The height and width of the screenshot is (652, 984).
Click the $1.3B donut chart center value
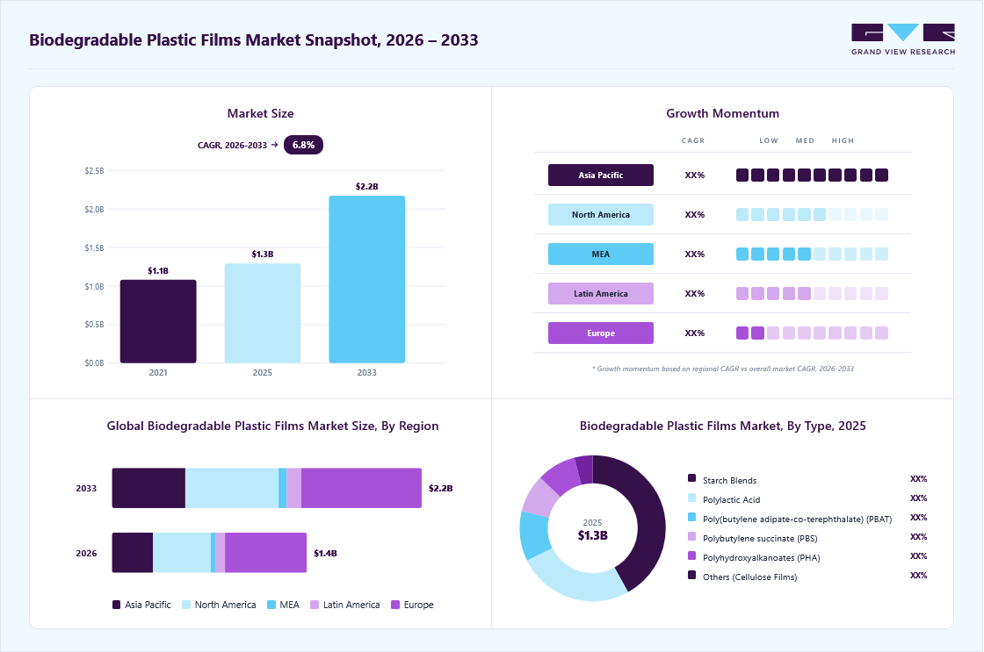pyautogui.click(x=592, y=535)
